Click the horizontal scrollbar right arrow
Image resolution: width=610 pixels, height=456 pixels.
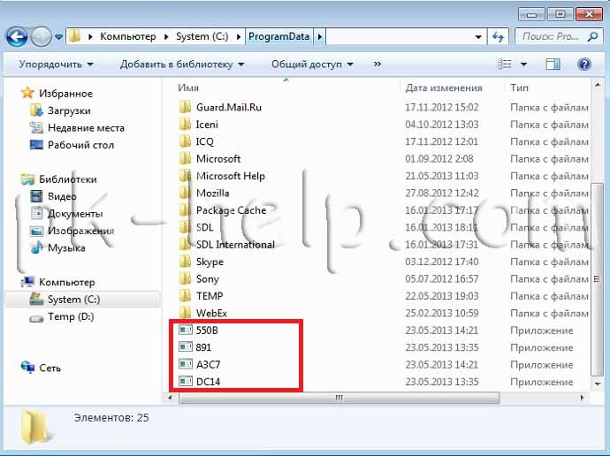click(x=582, y=398)
